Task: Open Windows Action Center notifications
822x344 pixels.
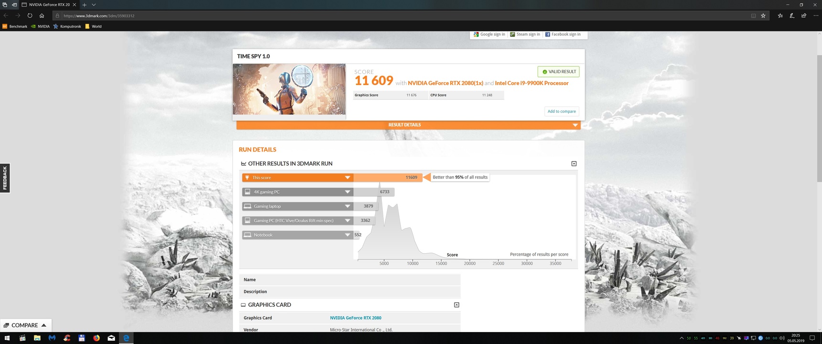Action: pyautogui.click(x=812, y=338)
